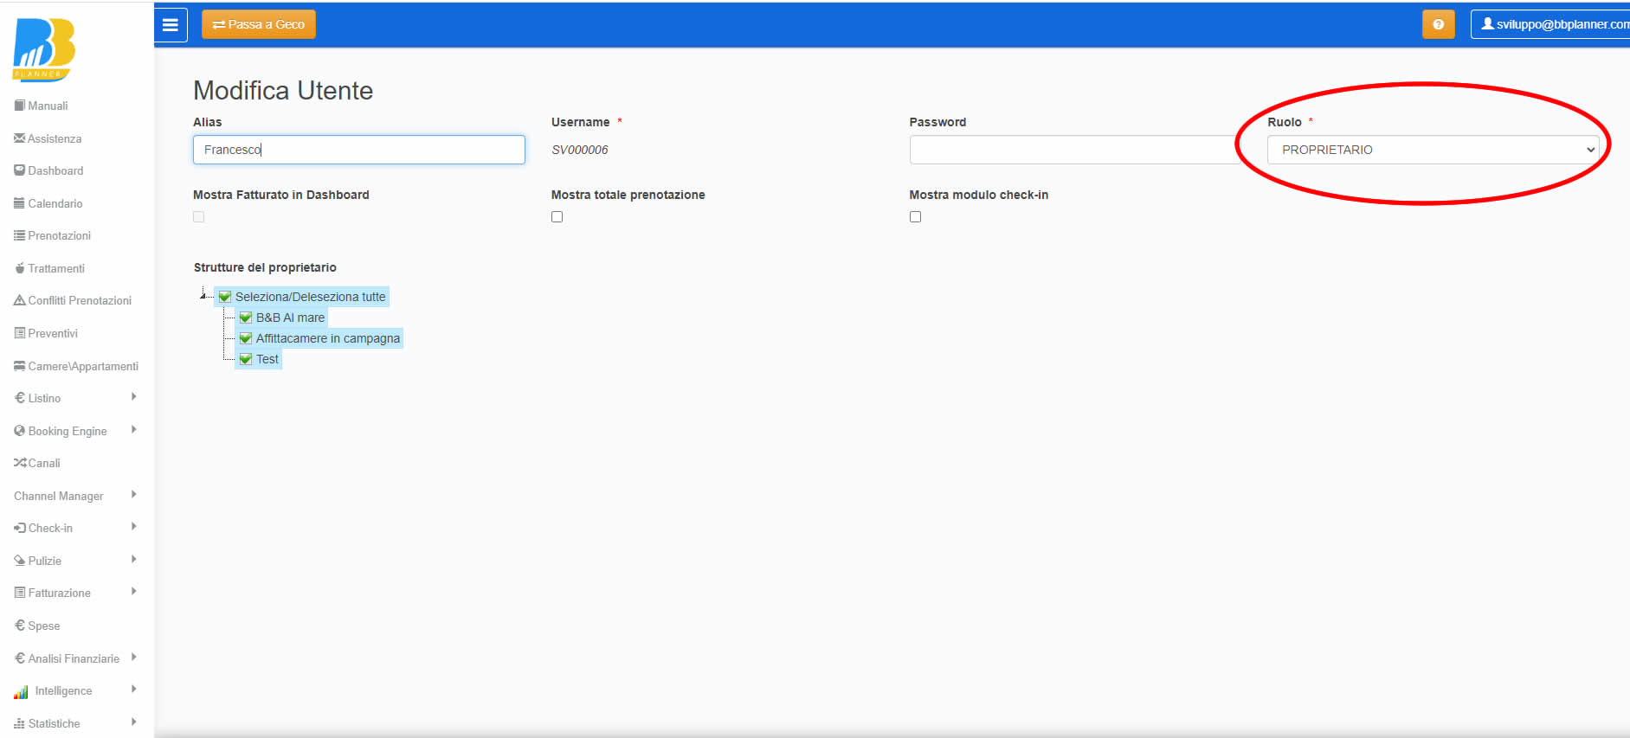Click the Conflitti Prenotazioni warning icon
The width and height of the screenshot is (1630, 738).
coord(19,300)
